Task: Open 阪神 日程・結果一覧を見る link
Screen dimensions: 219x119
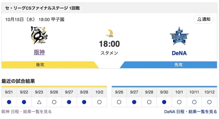Action: [x=27, y=112]
